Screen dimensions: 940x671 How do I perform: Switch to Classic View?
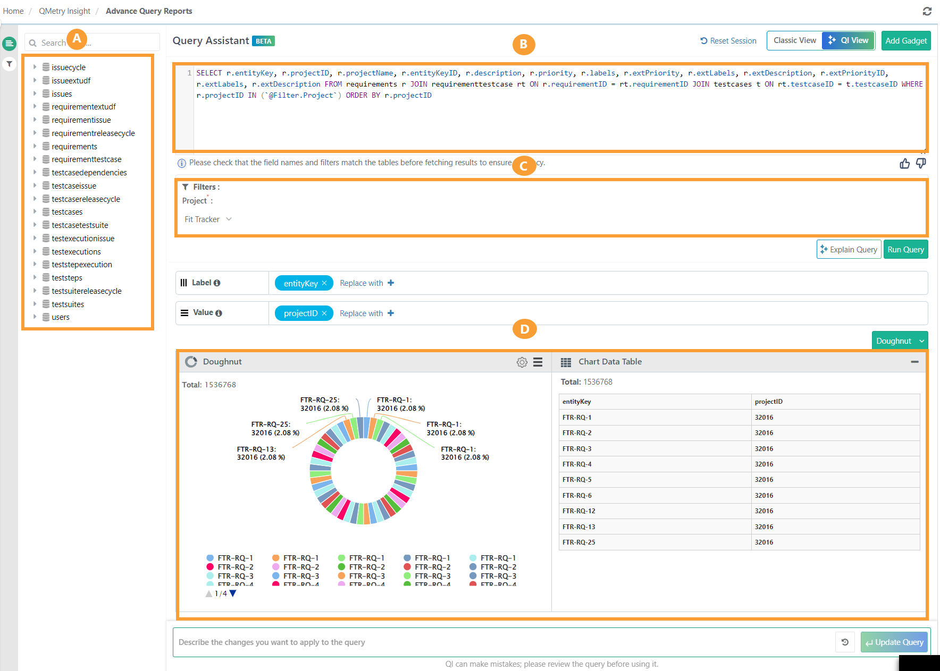tap(794, 40)
